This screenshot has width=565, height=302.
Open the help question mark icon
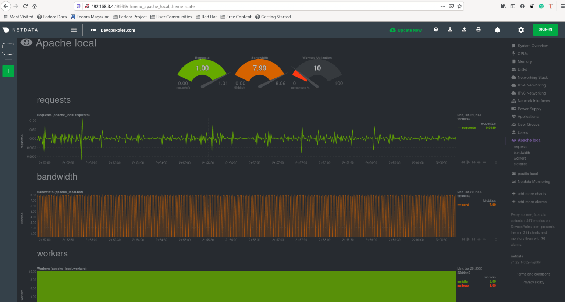436,30
